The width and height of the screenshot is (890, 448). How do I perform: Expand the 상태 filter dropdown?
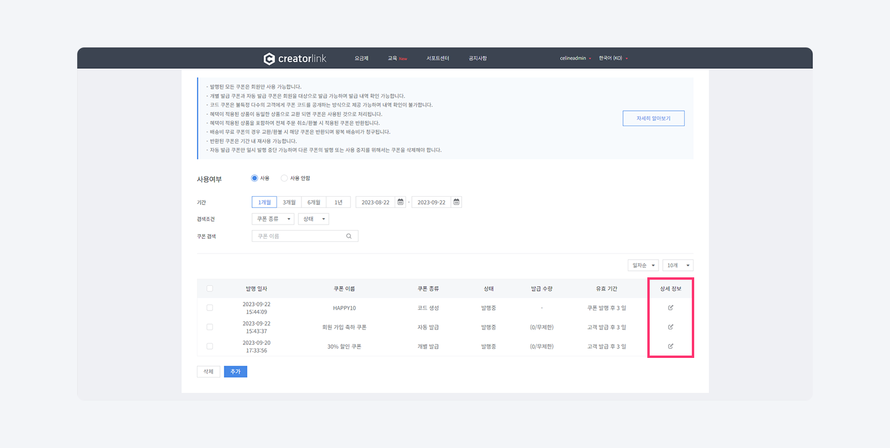313,219
